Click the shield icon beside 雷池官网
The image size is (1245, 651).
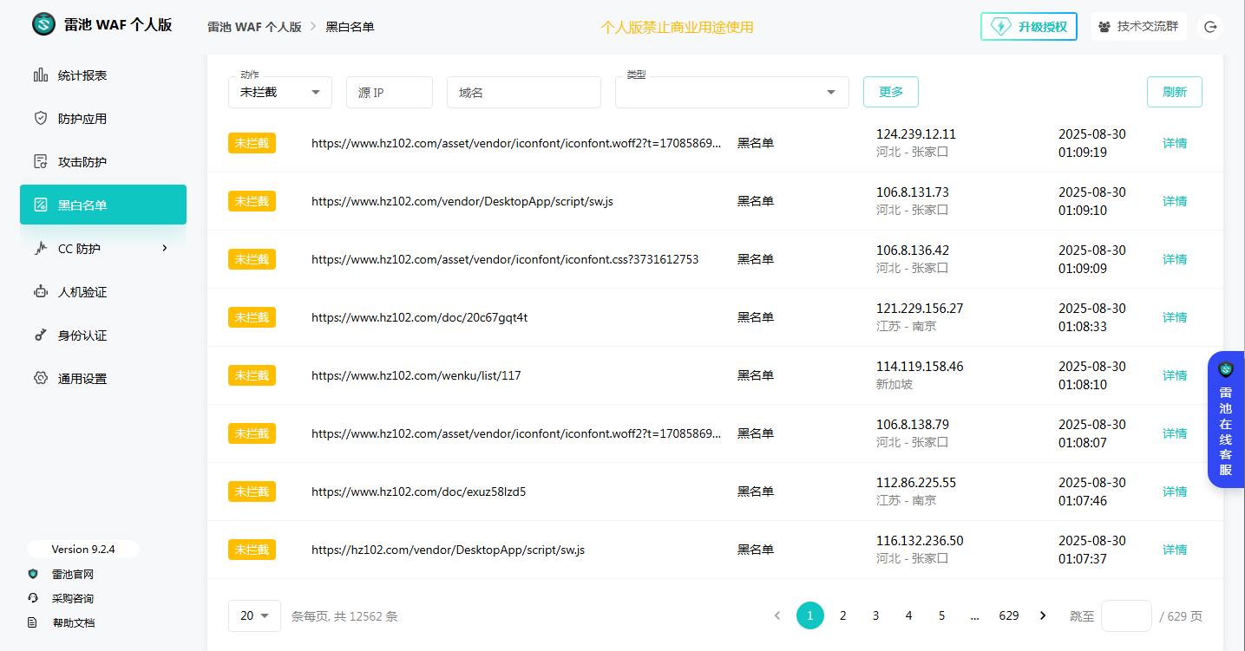pyautogui.click(x=33, y=574)
